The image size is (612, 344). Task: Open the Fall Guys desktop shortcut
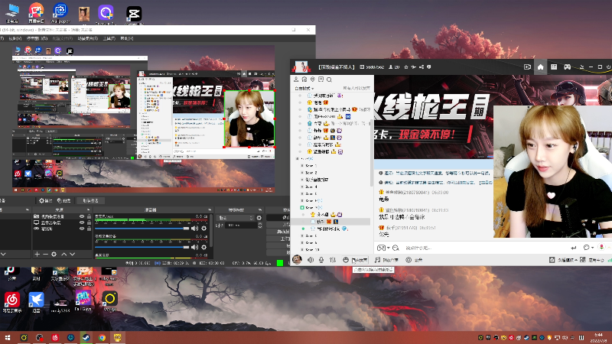83,300
